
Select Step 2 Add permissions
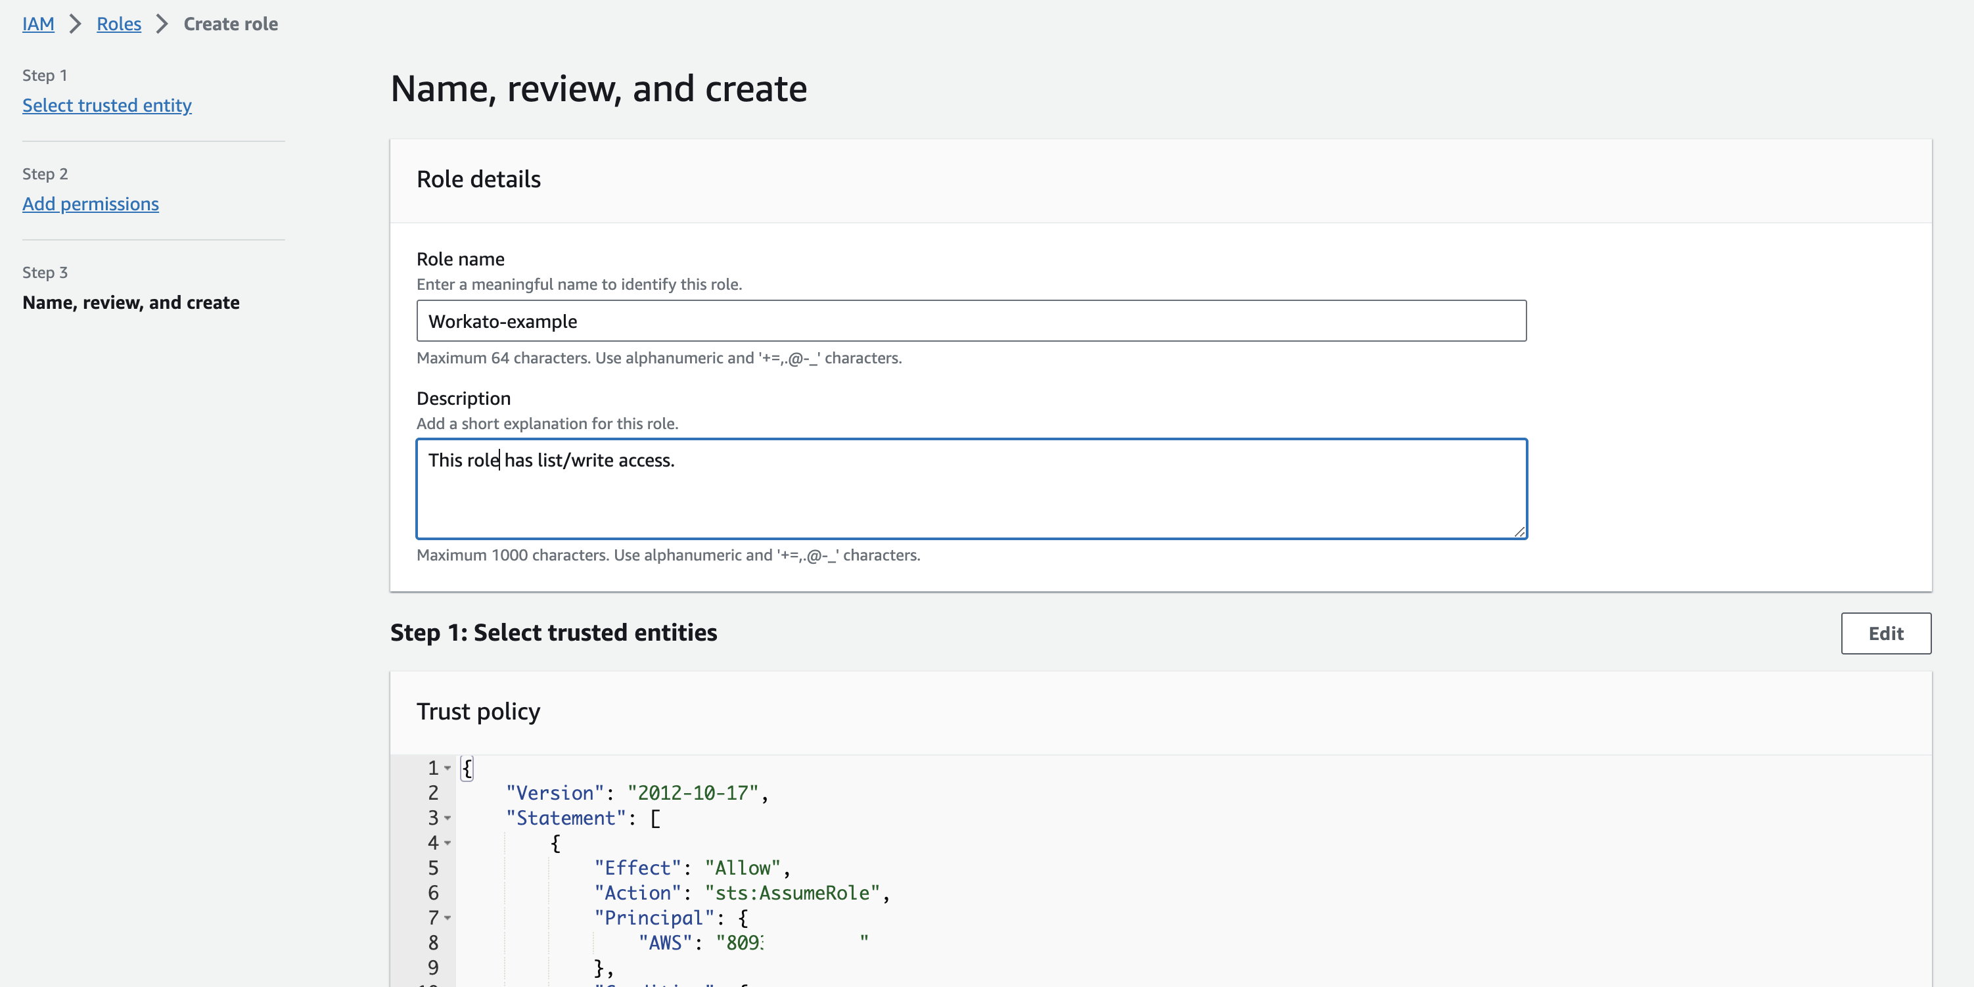point(91,202)
